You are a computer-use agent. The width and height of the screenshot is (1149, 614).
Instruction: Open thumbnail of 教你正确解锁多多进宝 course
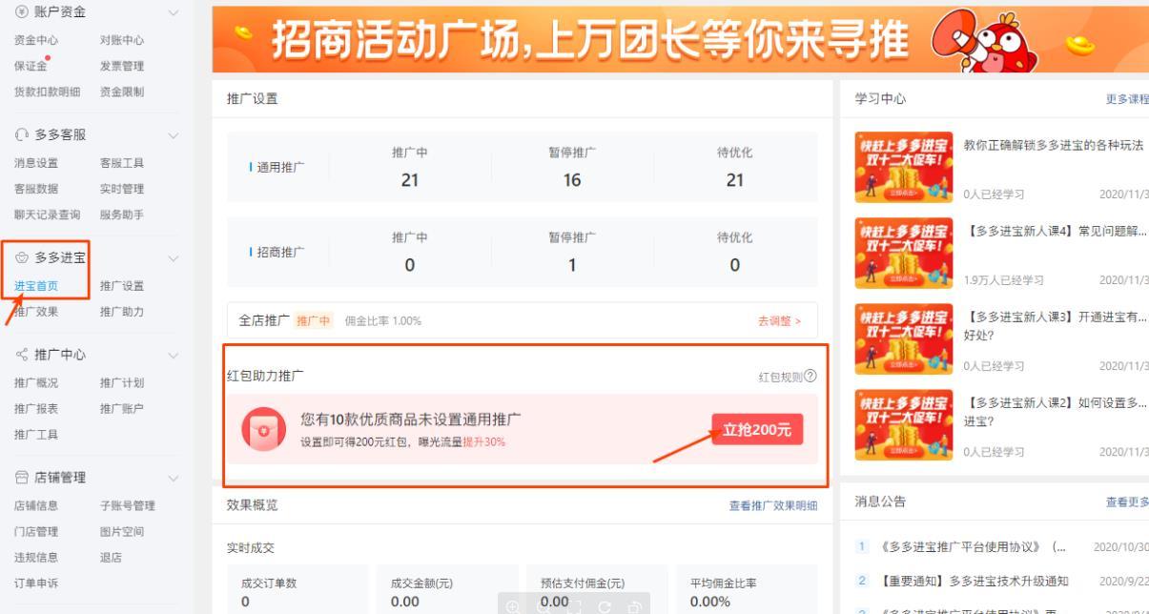[903, 167]
